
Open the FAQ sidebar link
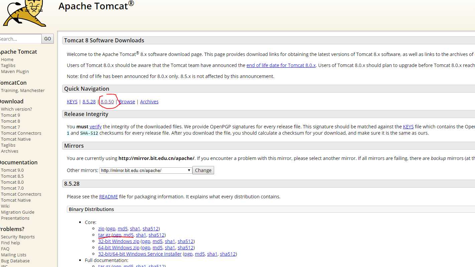(x=5, y=249)
